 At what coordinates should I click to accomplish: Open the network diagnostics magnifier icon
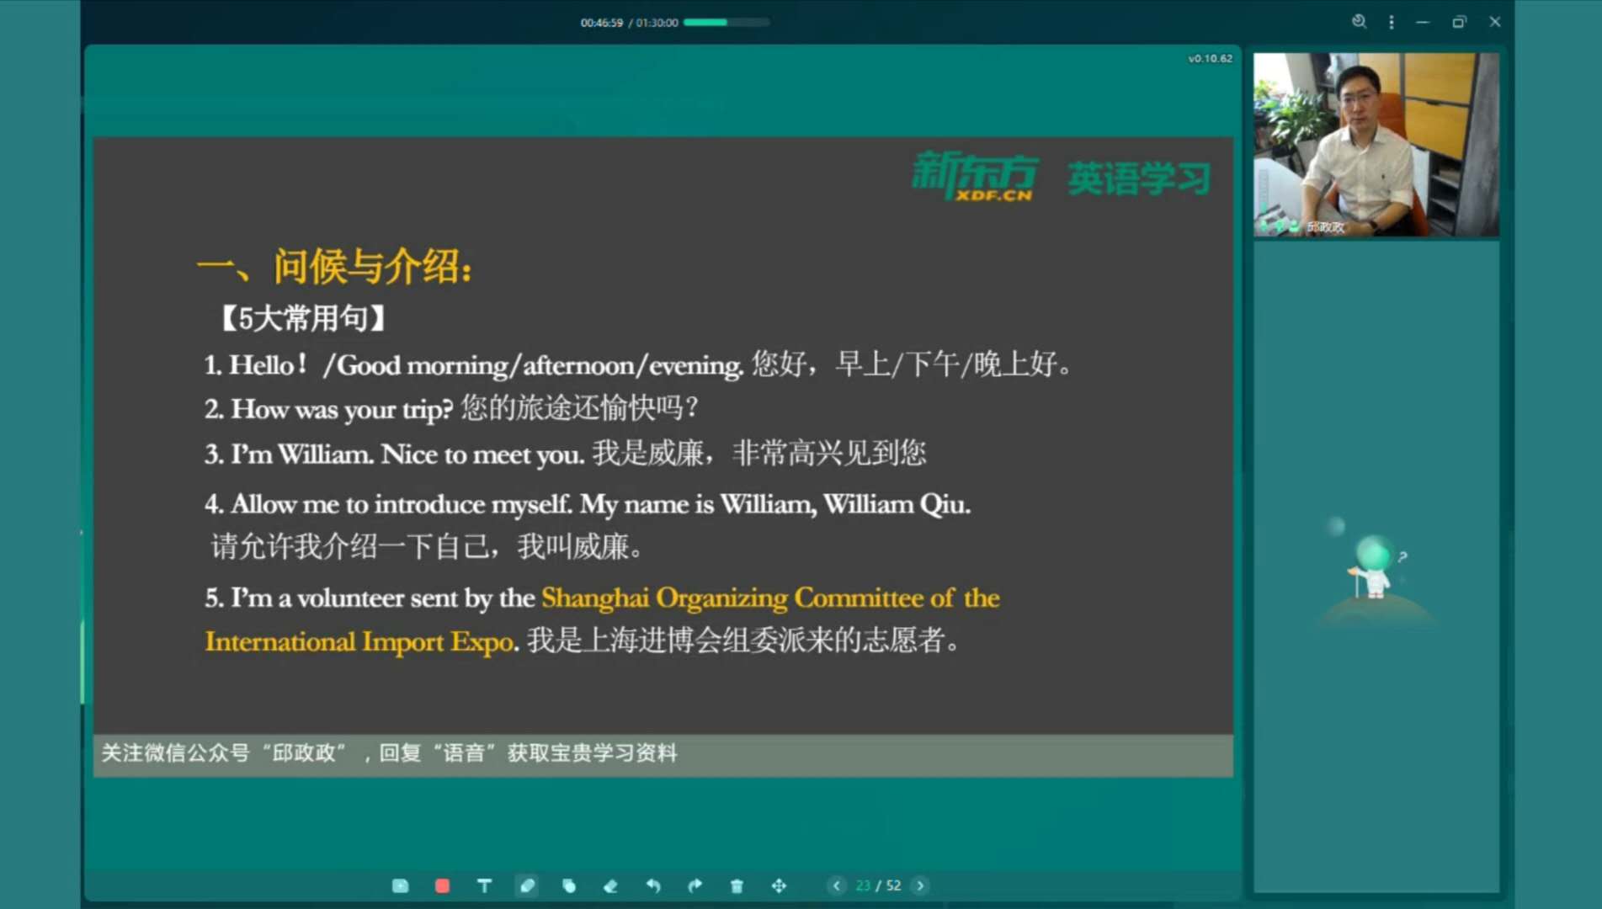1359,22
